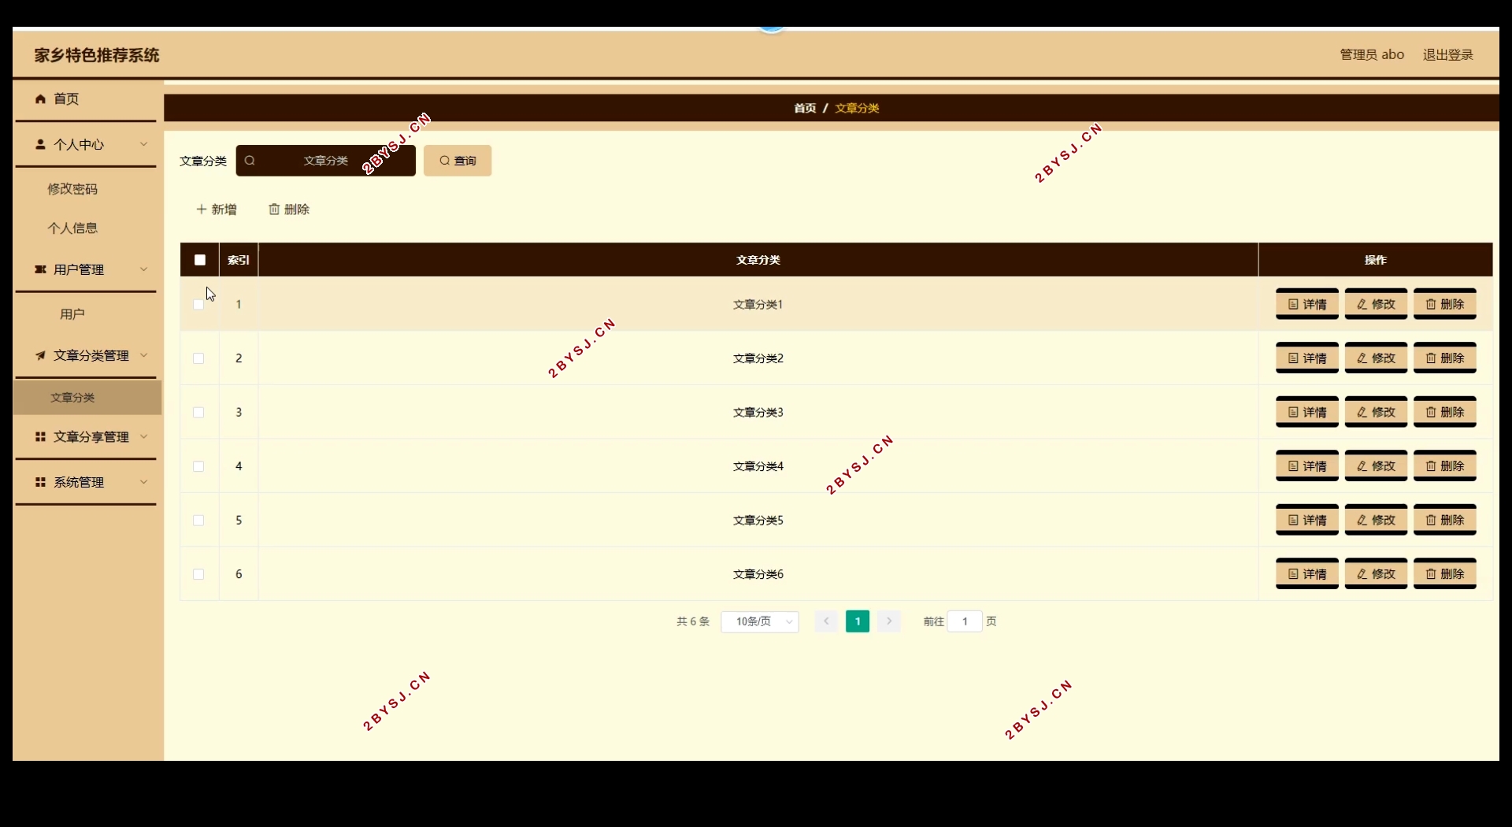Open 详情 for row 文章分类2
Screen dimensions: 1512x827
click(1307, 358)
